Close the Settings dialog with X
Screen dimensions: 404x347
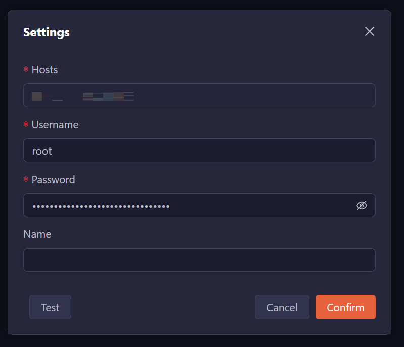point(370,31)
